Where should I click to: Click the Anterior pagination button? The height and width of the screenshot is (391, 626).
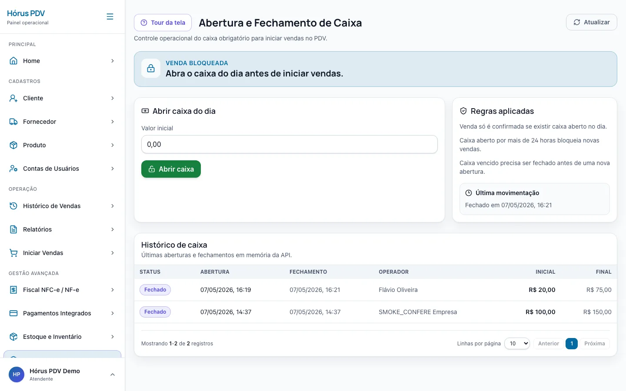click(549, 344)
